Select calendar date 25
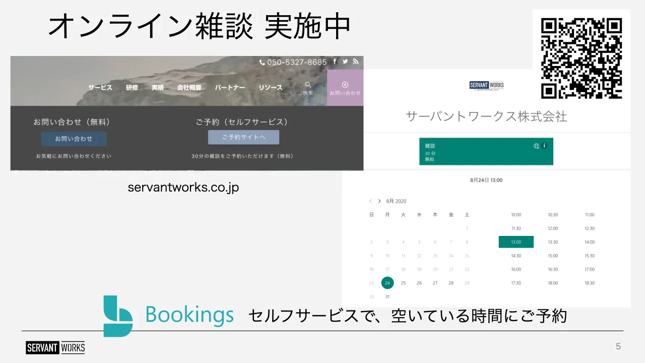Screen dimensions: 645x363 tap(403, 283)
